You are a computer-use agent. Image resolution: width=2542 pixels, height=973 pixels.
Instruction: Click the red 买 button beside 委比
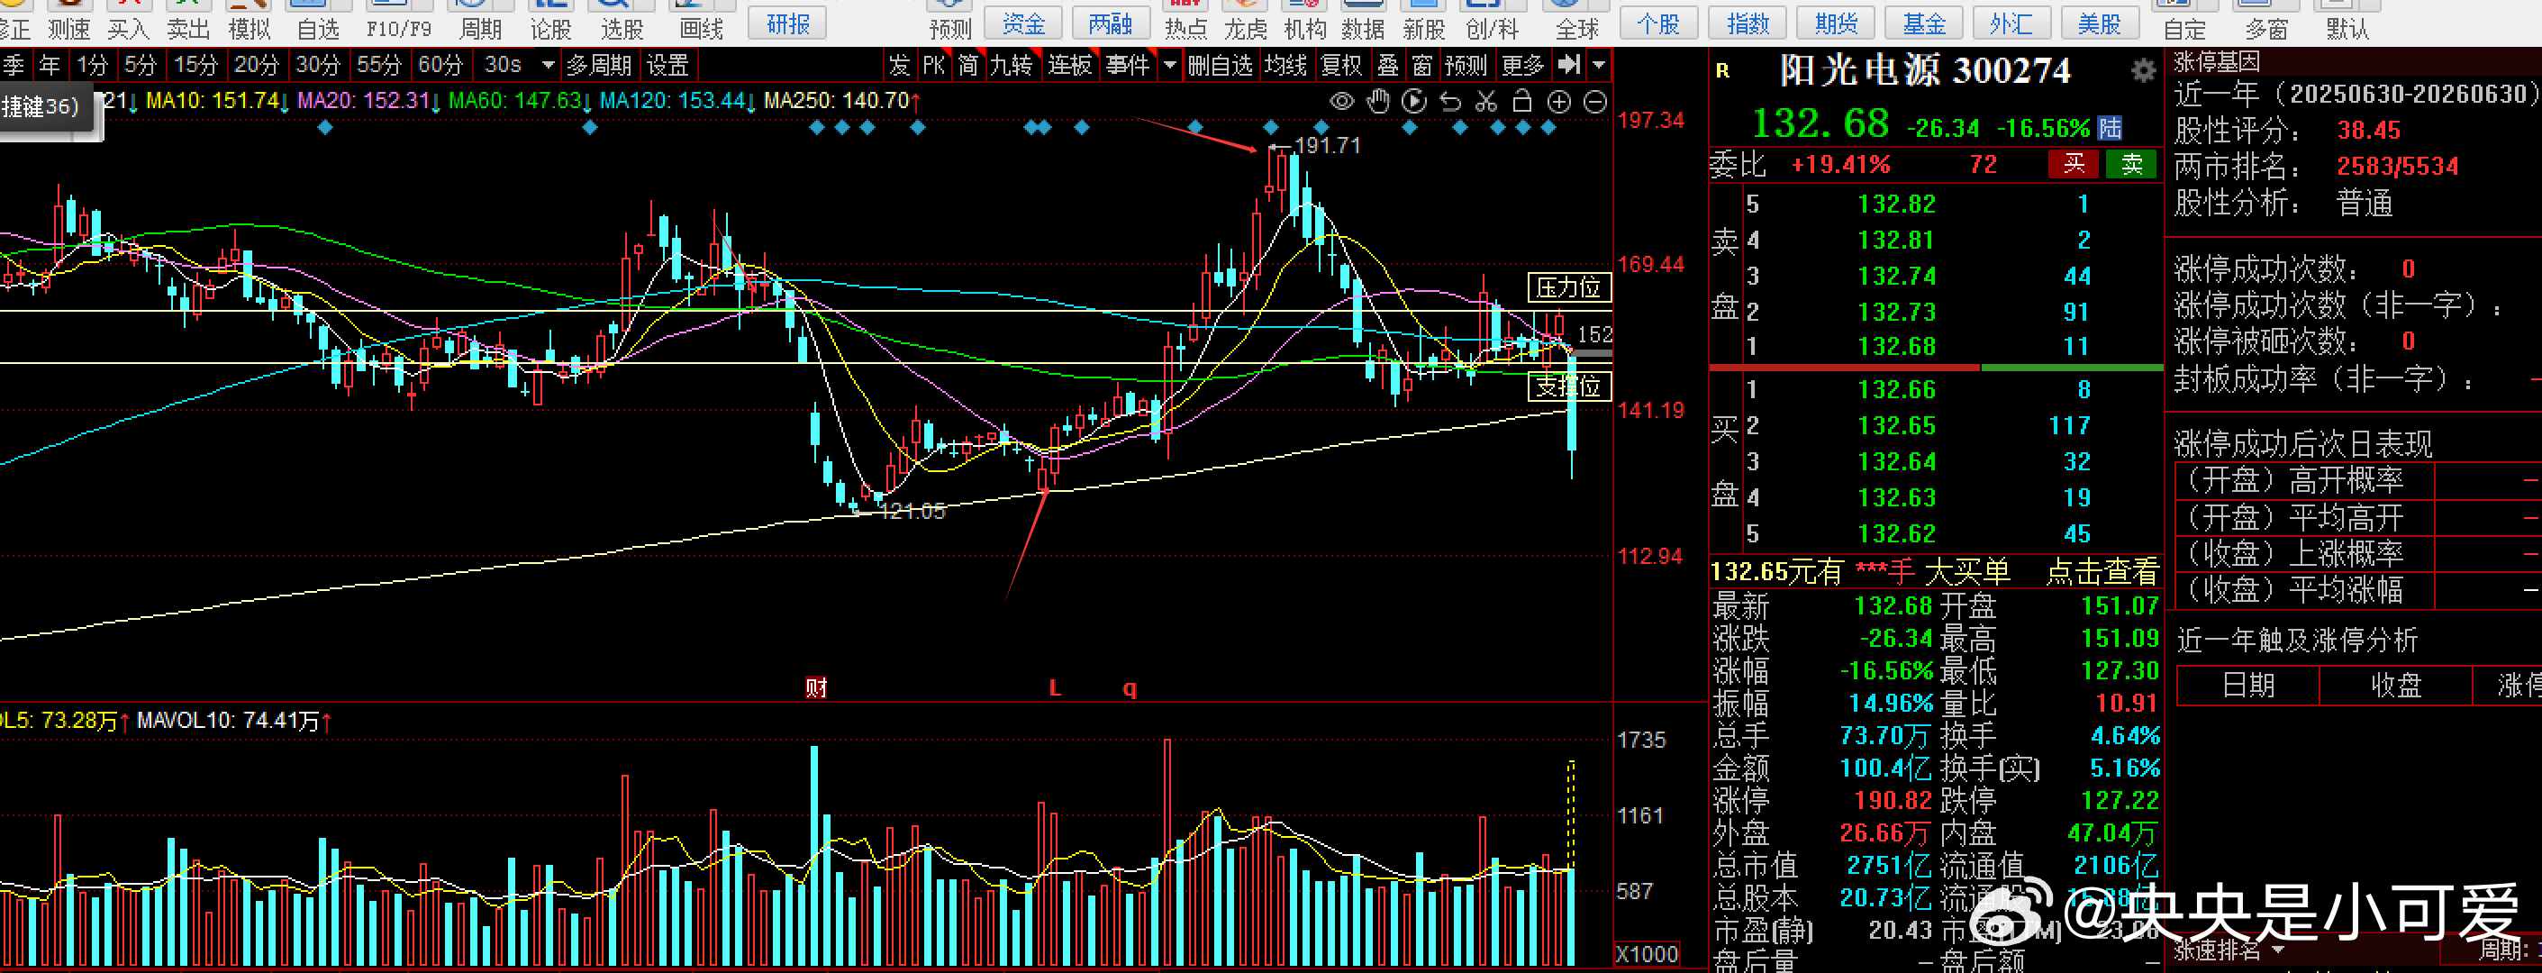(x=2074, y=164)
